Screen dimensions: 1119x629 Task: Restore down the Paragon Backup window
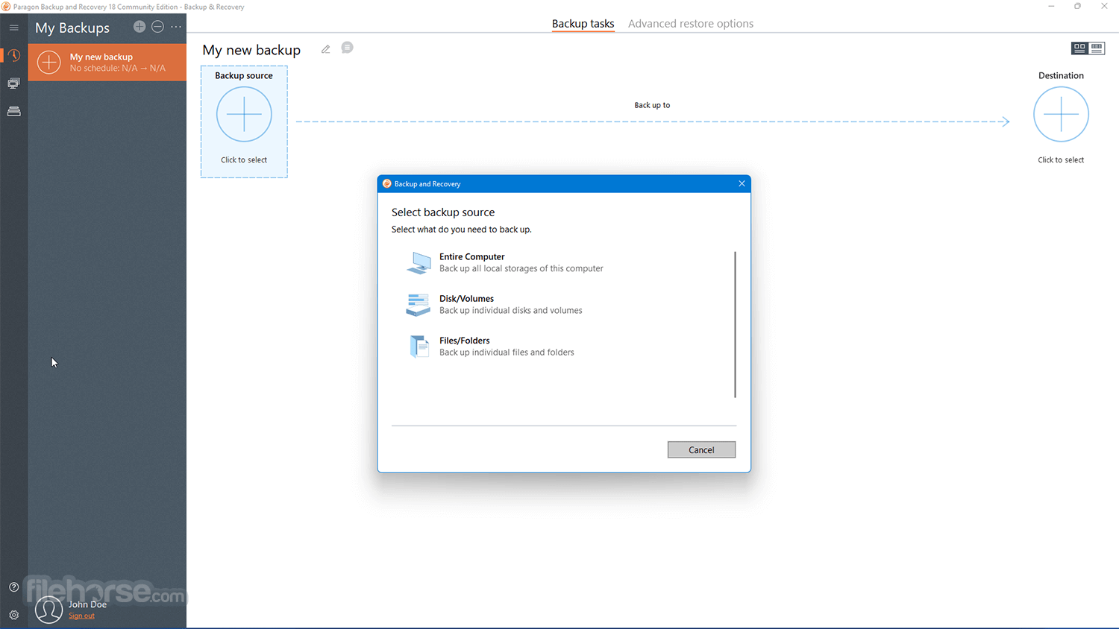coord(1078,6)
